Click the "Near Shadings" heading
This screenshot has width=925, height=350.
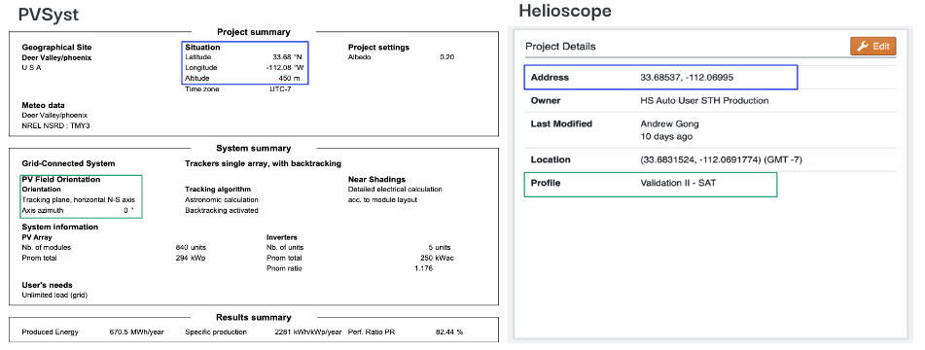(x=377, y=179)
